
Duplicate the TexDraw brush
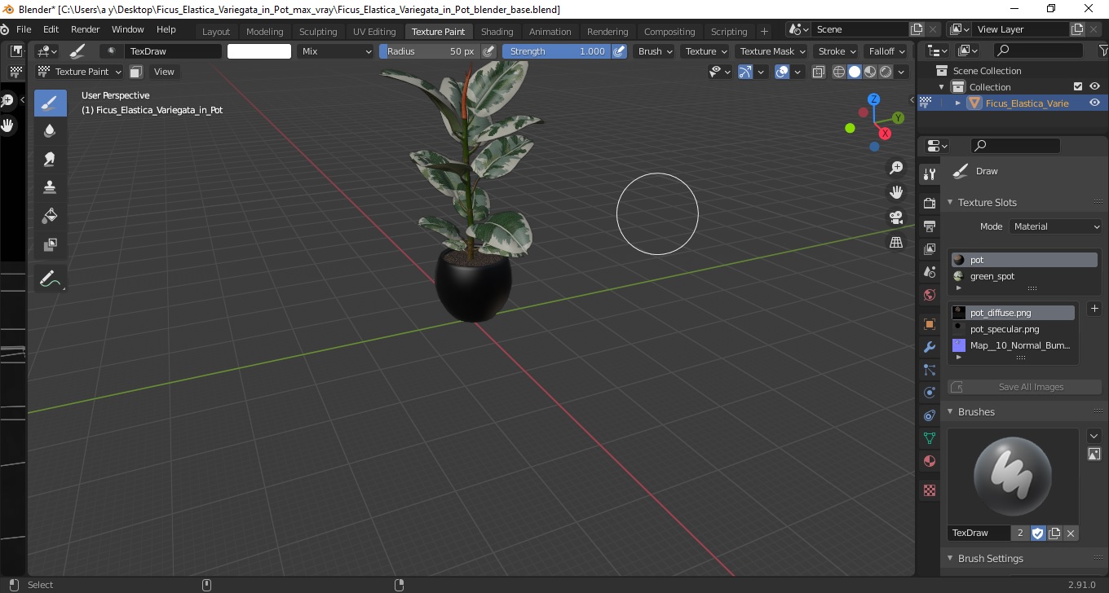[1054, 533]
